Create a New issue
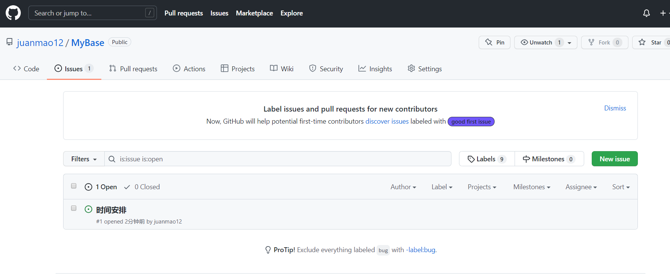This screenshot has width=670, height=274. click(614, 159)
